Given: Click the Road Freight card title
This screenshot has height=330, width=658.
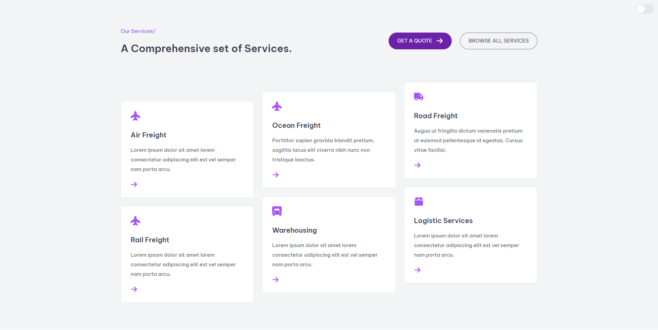Looking at the screenshot, I should (x=436, y=116).
